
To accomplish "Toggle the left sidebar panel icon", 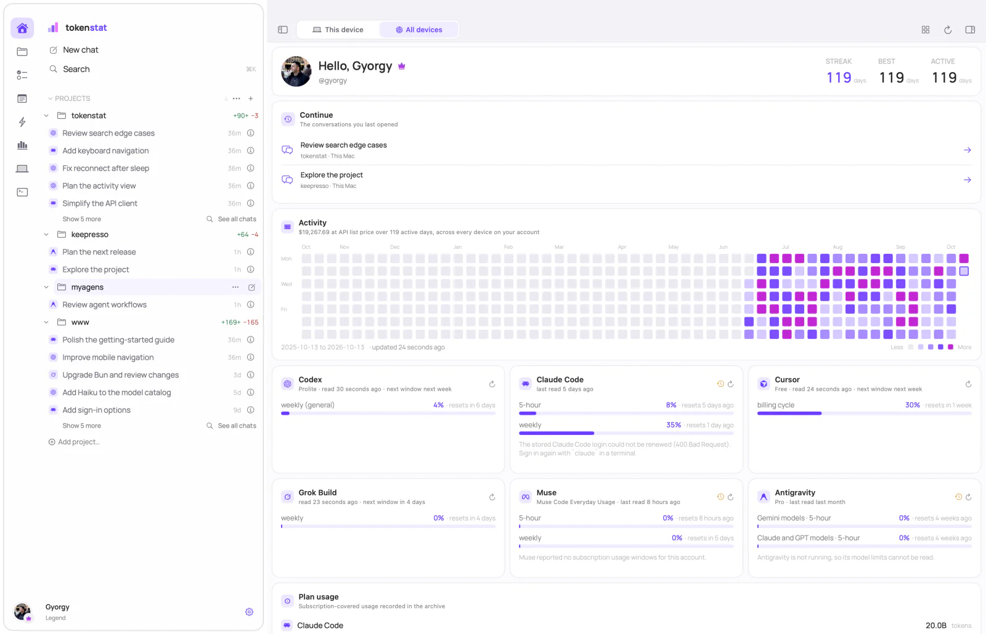I will (283, 30).
